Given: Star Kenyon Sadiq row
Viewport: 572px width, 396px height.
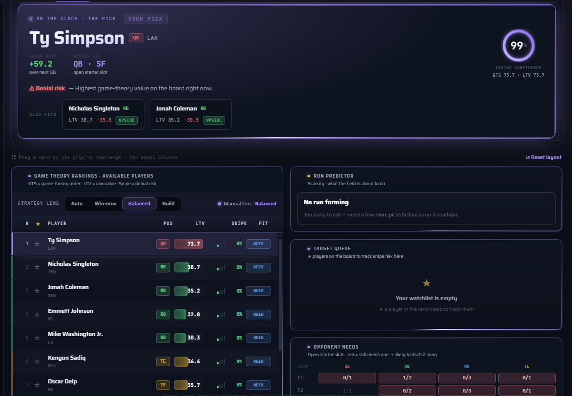Looking at the screenshot, I should coord(37,361).
